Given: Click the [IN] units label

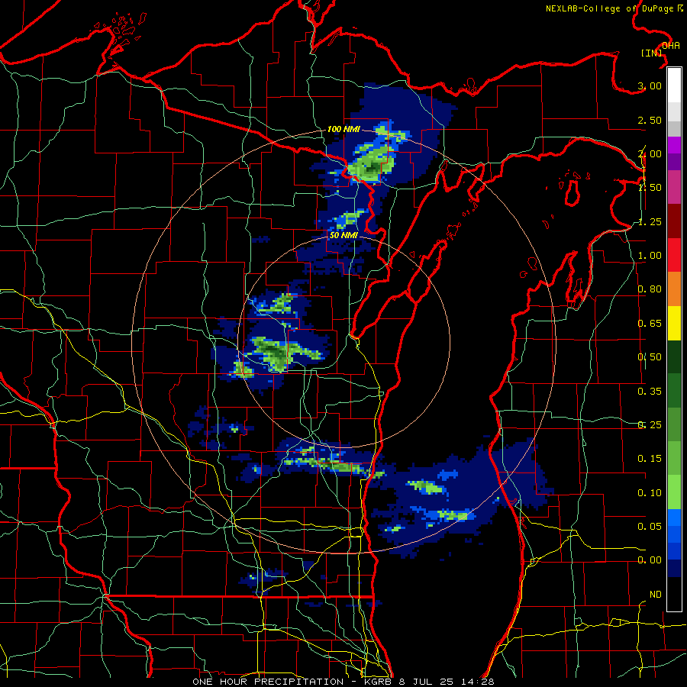Looking at the screenshot, I should point(652,53).
